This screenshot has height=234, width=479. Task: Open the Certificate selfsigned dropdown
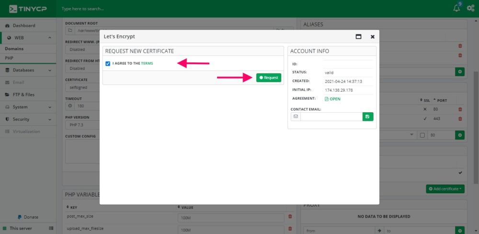click(x=82, y=87)
